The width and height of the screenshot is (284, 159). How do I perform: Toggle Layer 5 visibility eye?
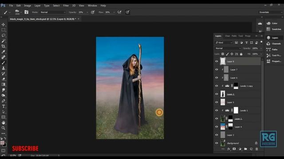point(217,102)
